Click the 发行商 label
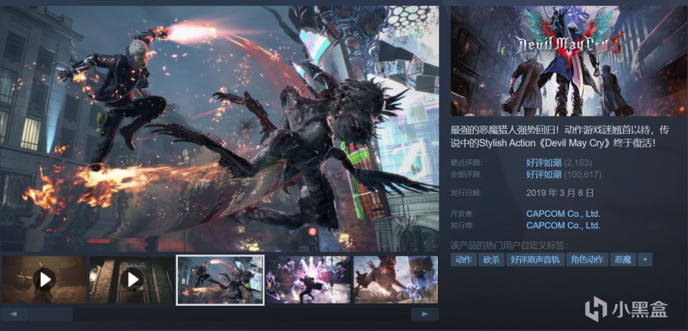Image resolution: width=688 pixels, height=331 pixels. click(462, 225)
